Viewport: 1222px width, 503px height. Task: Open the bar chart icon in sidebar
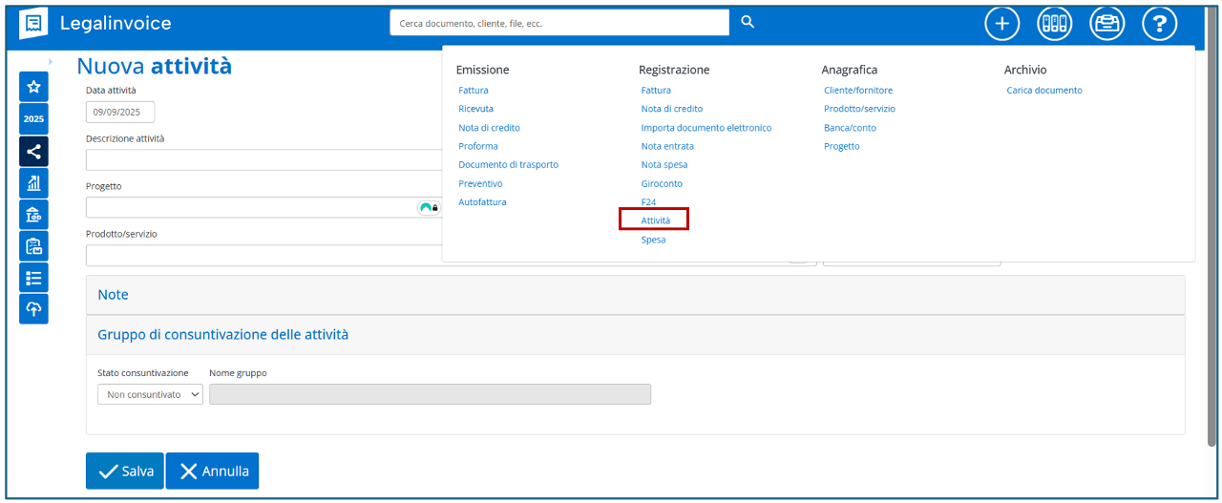coord(33,183)
